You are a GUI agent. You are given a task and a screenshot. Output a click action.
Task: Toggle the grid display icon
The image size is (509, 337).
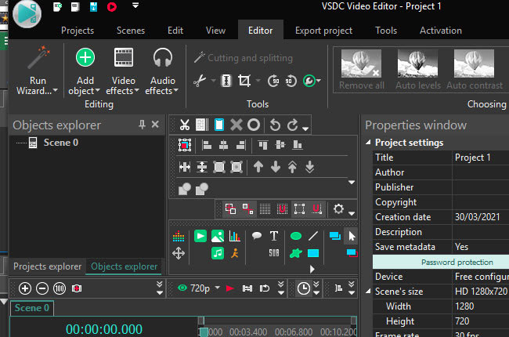click(x=265, y=209)
